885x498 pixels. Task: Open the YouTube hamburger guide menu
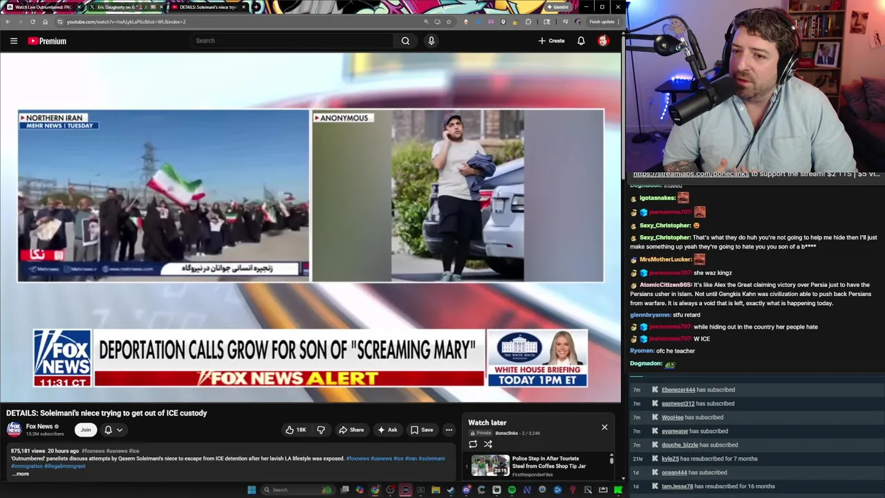click(13, 41)
